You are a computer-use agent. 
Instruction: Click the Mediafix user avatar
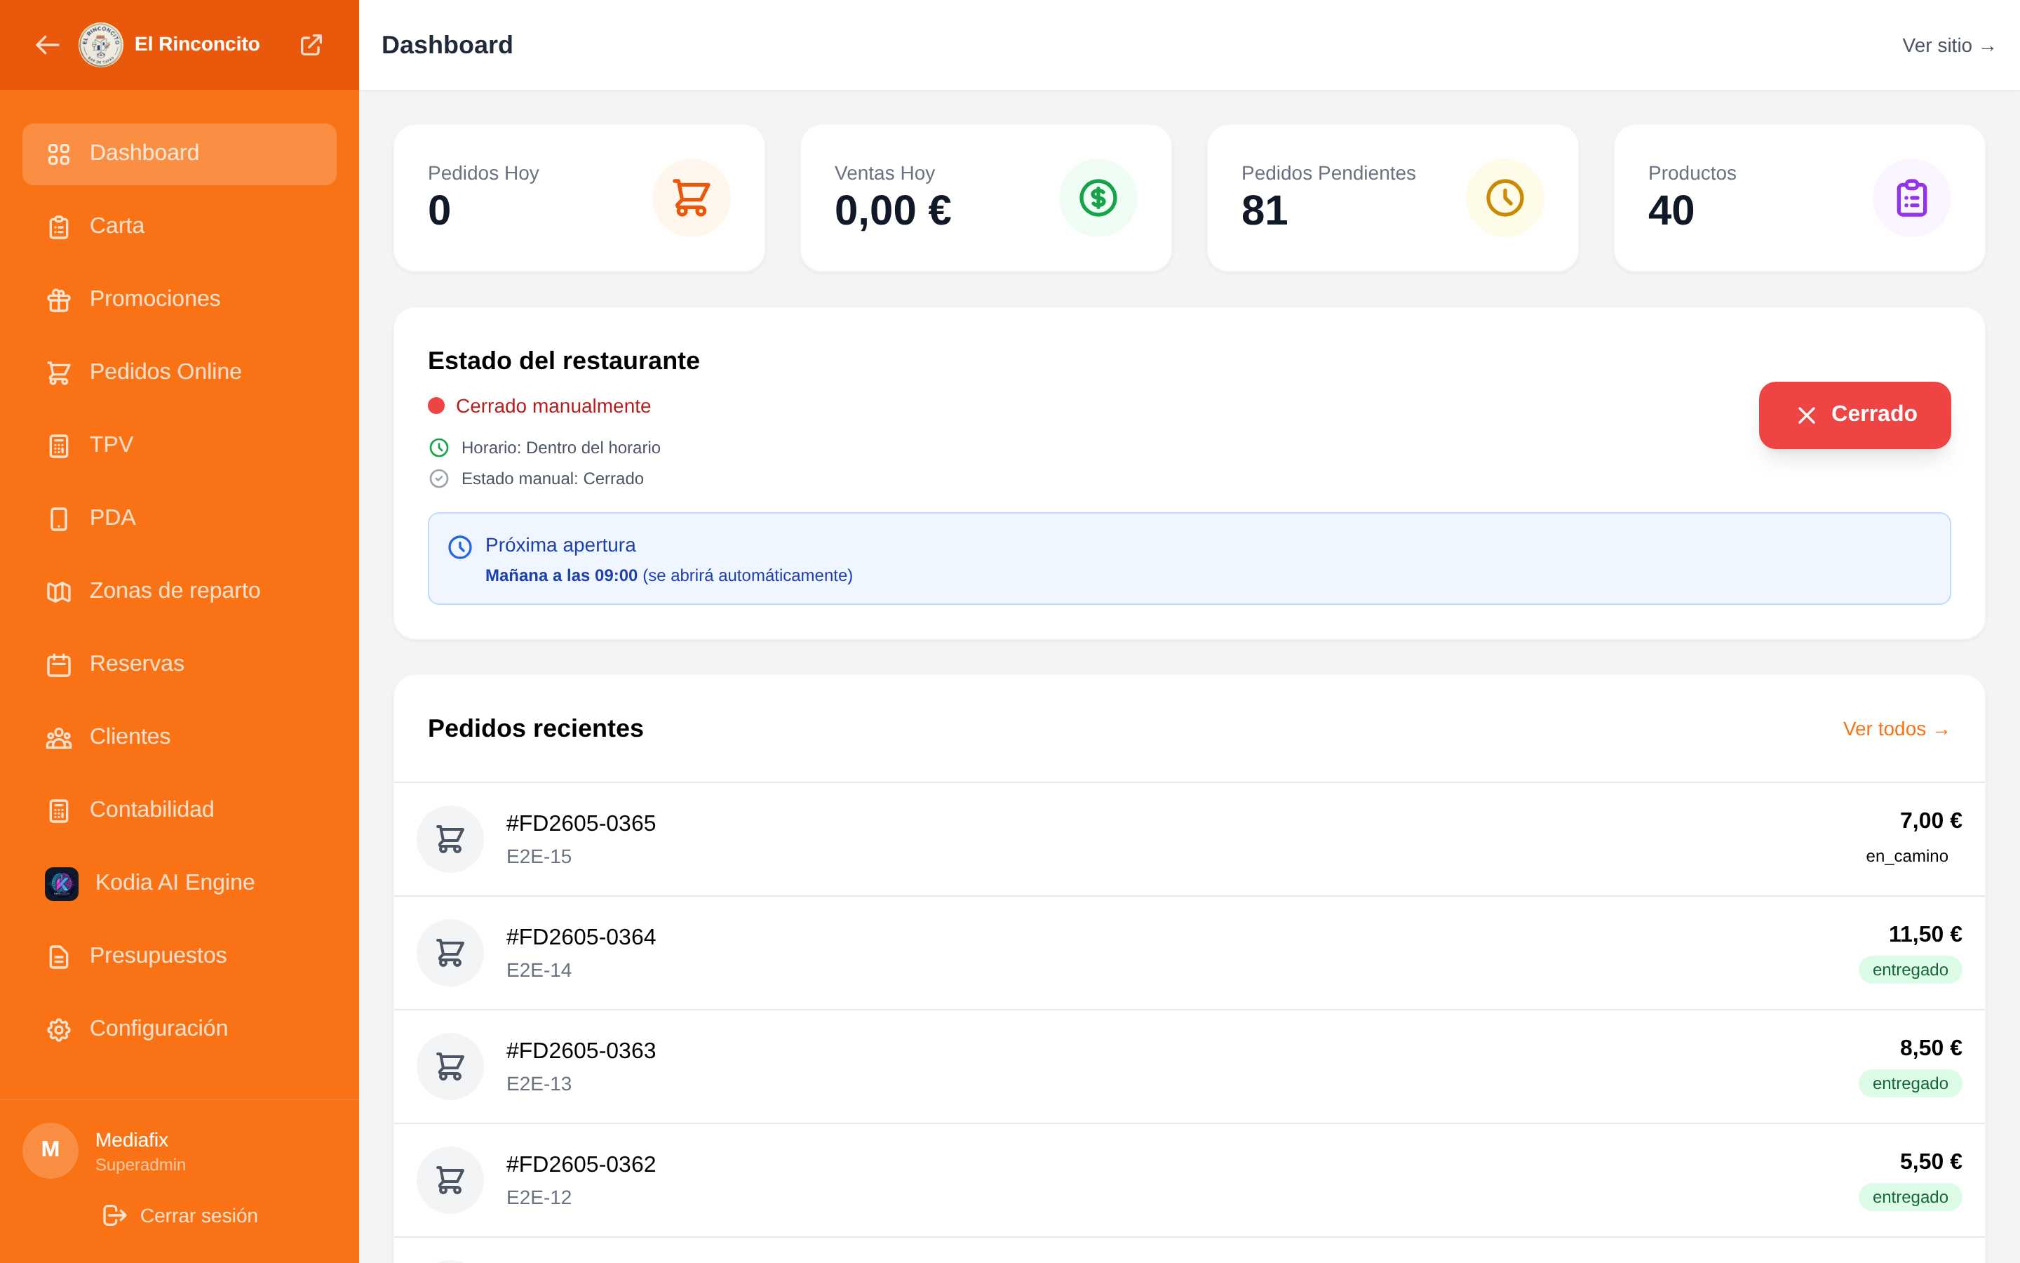point(50,1150)
